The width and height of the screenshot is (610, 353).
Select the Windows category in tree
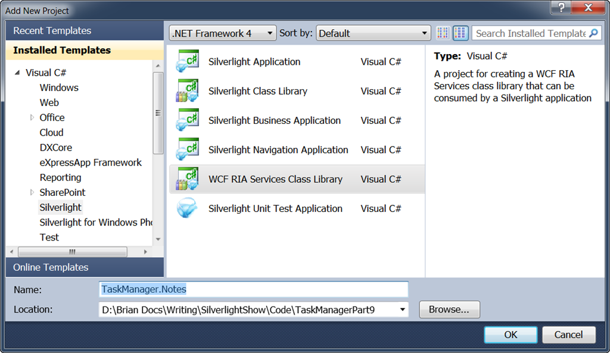pyautogui.click(x=59, y=88)
